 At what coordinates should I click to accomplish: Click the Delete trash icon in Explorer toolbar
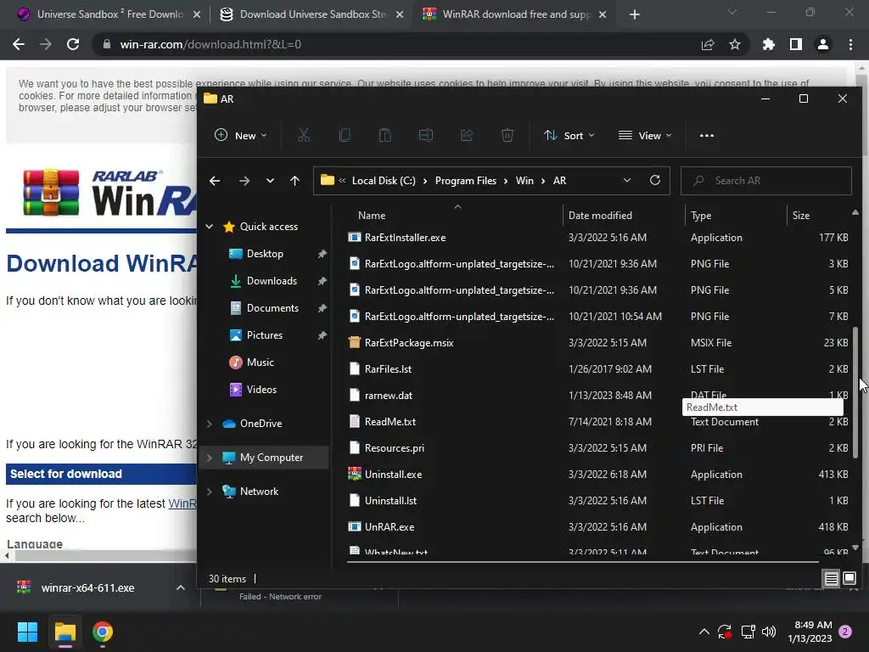tap(507, 135)
